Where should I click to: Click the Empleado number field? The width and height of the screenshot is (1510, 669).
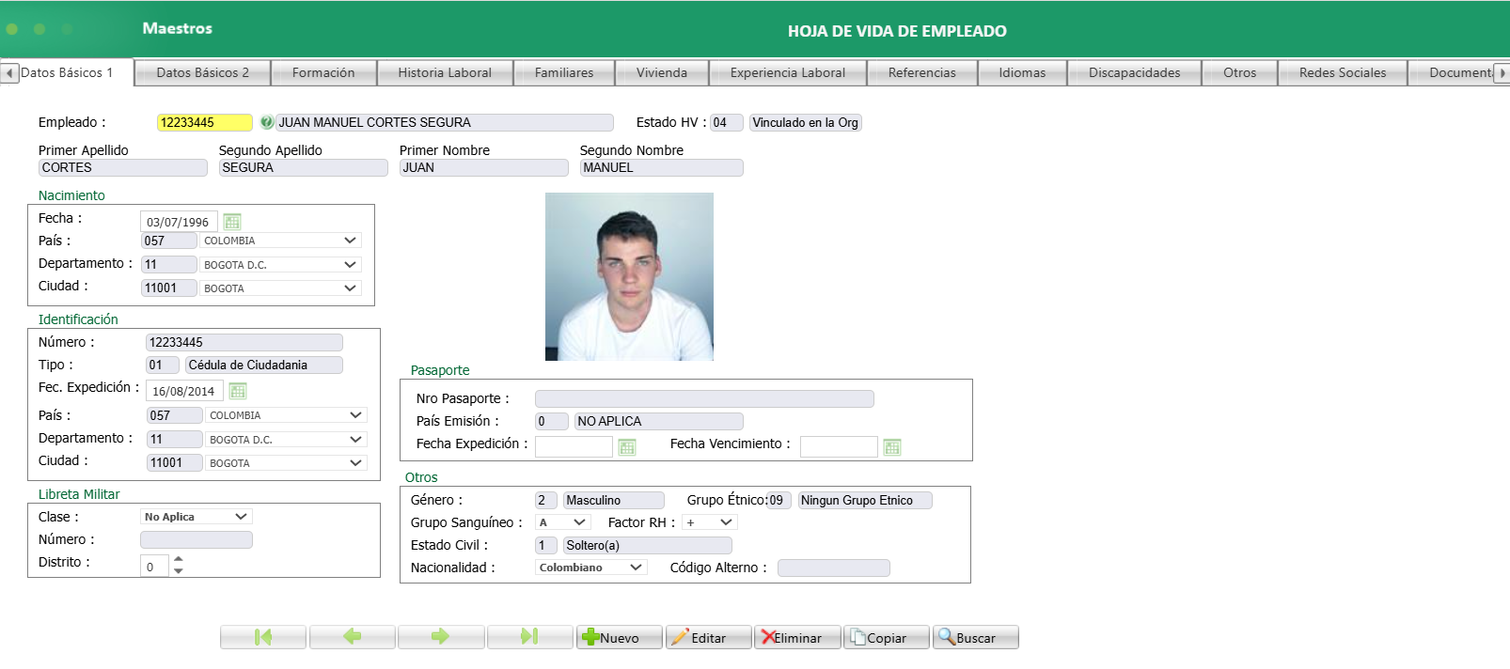coord(204,122)
